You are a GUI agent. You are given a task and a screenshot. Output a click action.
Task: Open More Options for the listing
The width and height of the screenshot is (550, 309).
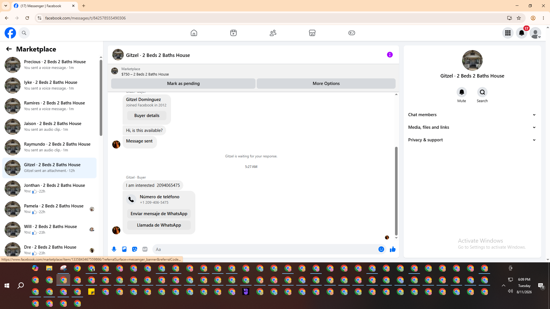[x=326, y=84]
